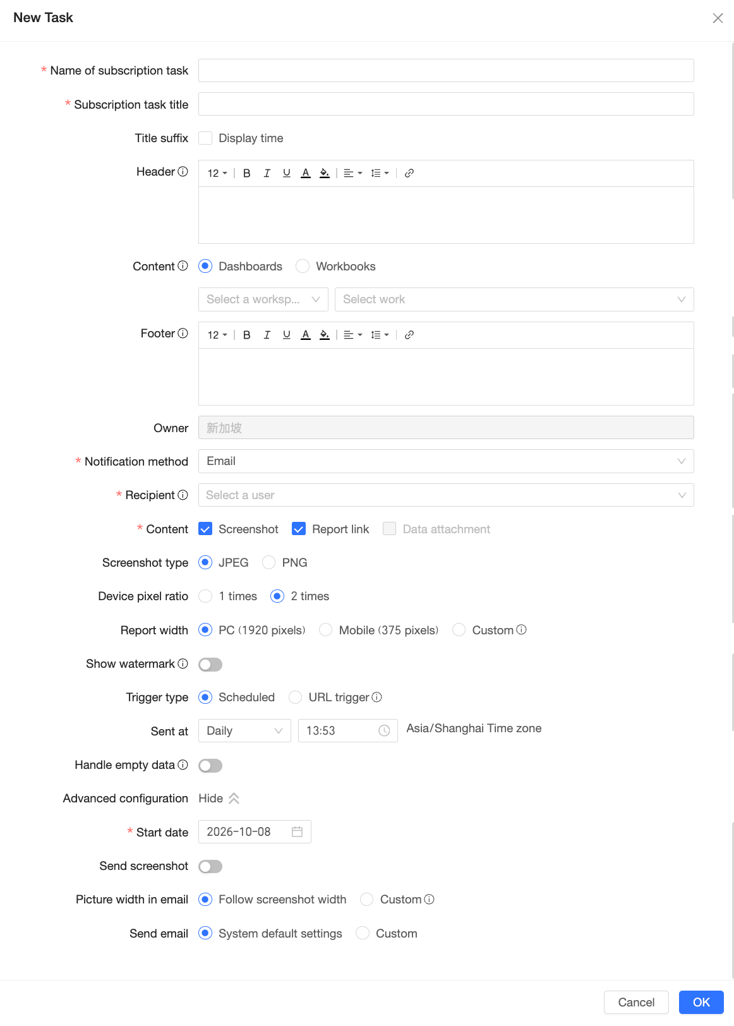Choose PNG screenshot type

(269, 562)
